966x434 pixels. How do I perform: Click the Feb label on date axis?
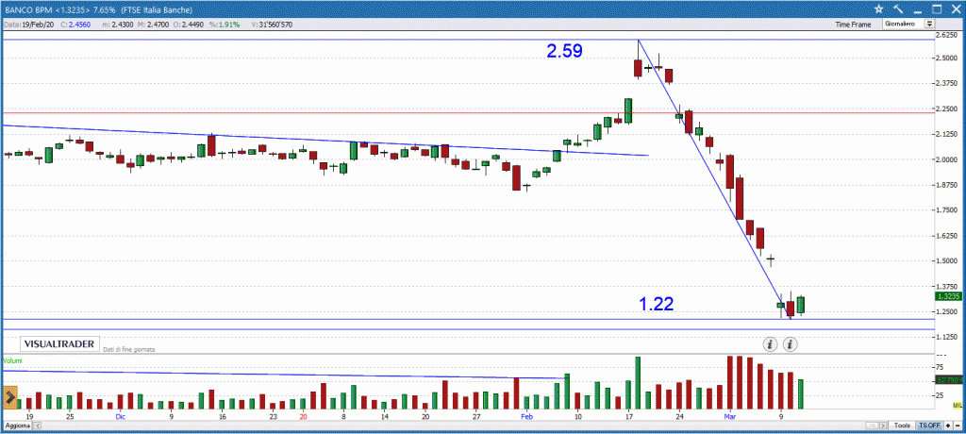coord(526,416)
